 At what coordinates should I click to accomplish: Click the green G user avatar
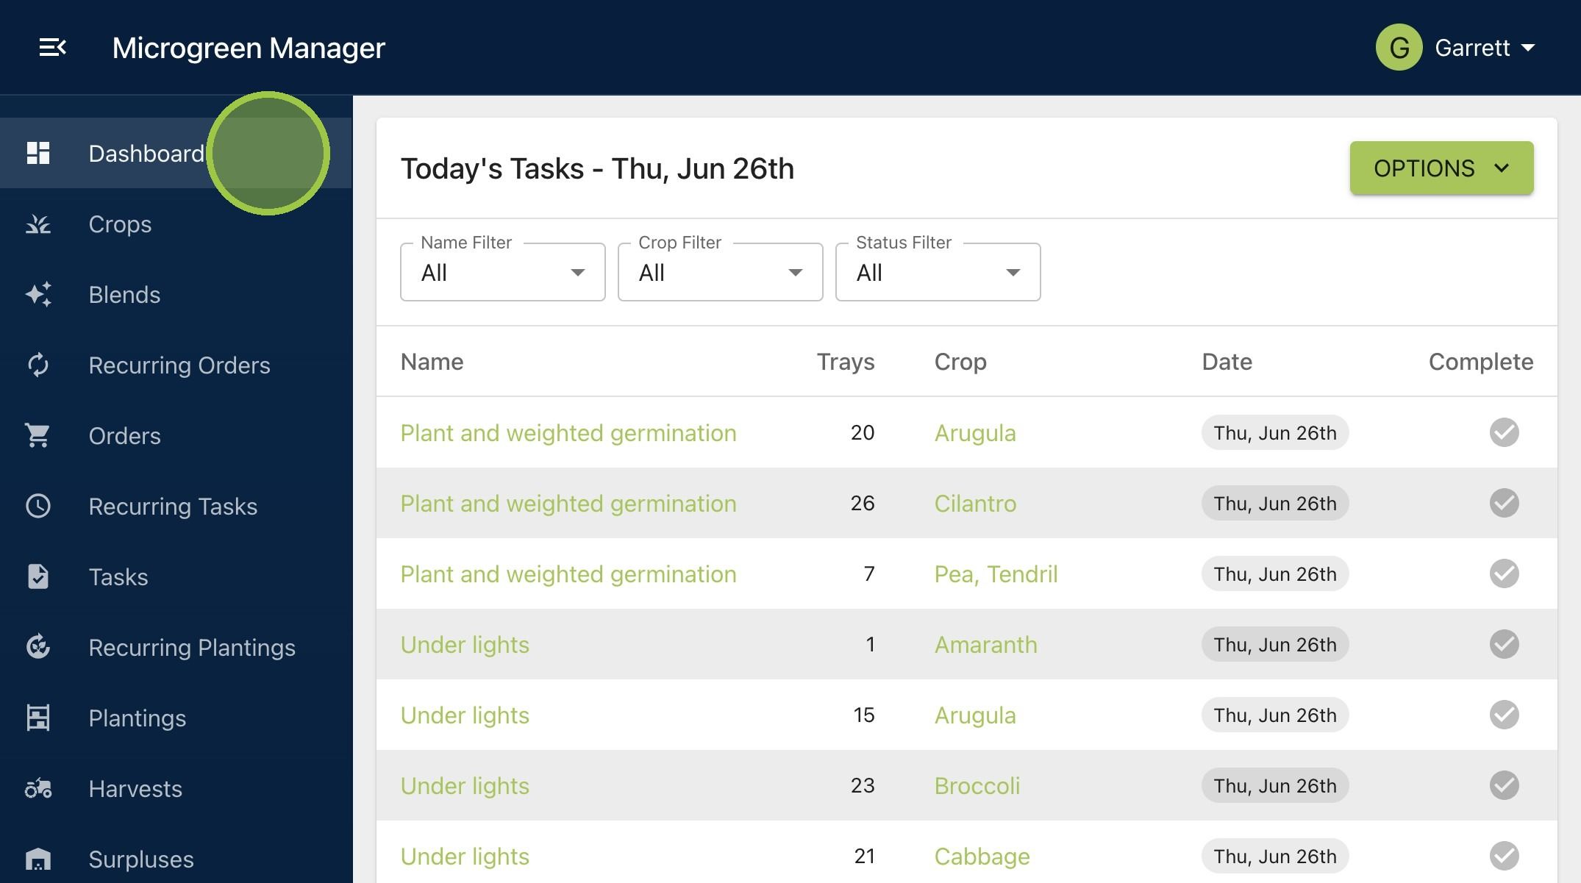pos(1399,48)
